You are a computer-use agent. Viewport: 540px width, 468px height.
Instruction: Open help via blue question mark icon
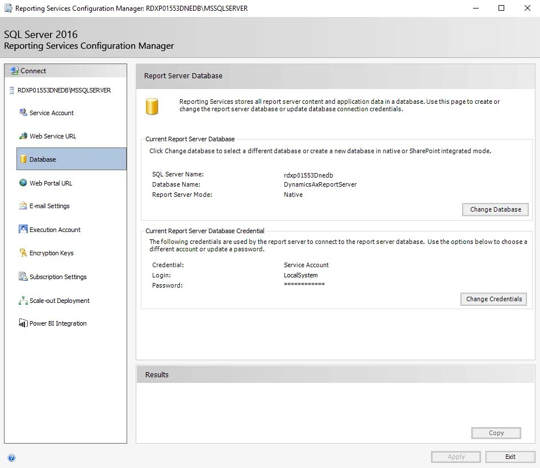(x=11, y=458)
